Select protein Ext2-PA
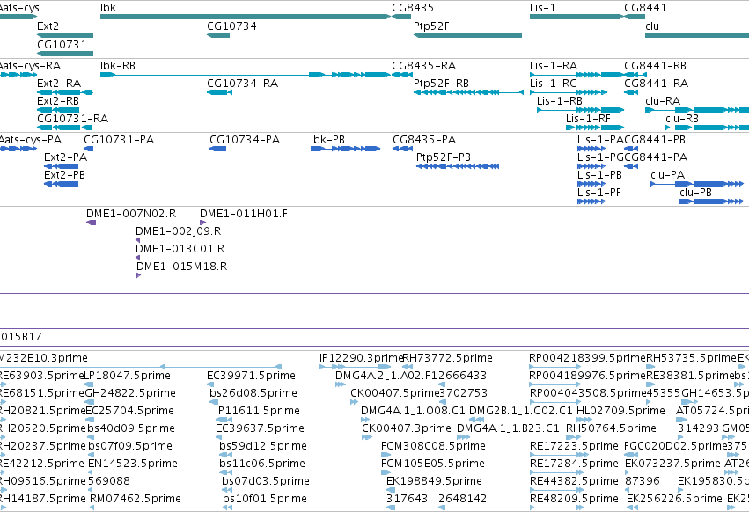The image size is (749, 512). click(65, 157)
